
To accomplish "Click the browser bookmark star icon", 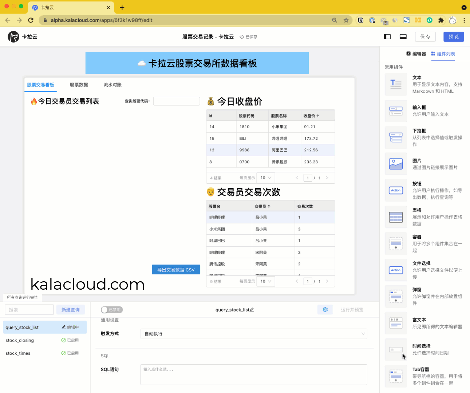I will [x=346, y=20].
